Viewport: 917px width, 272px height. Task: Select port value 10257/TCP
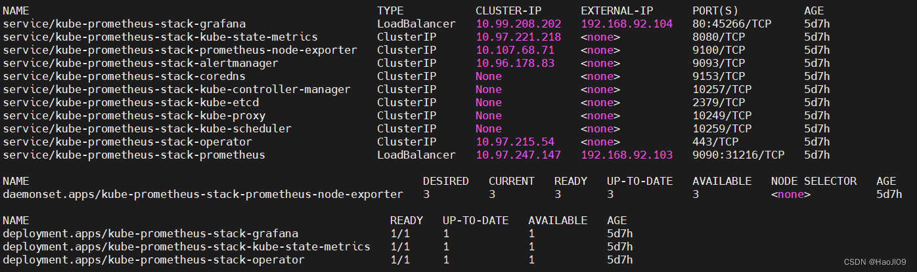(x=722, y=89)
